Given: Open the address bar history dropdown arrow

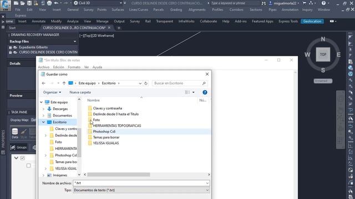Looking at the screenshot, I should click(x=140, y=83).
